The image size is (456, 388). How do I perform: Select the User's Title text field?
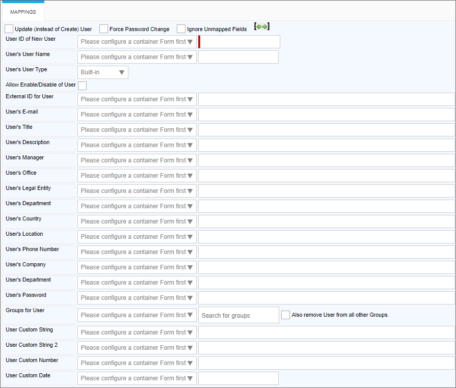(326, 130)
